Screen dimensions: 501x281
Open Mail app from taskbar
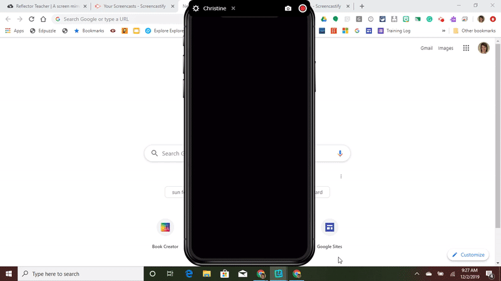point(243,274)
